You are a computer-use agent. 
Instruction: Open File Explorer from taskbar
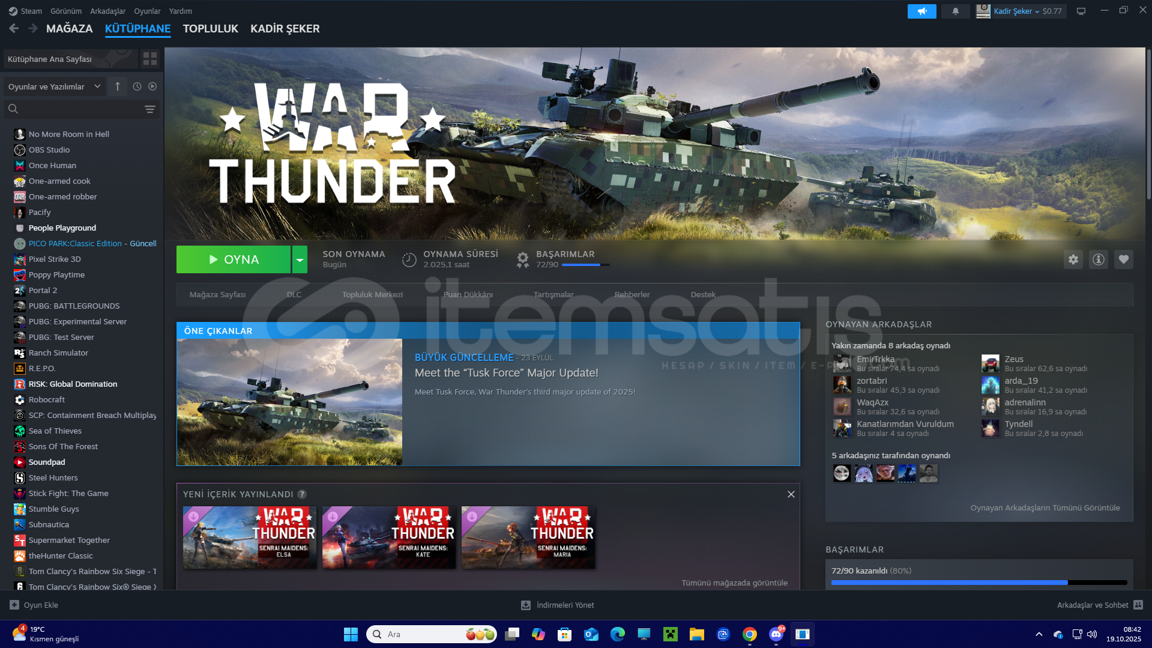696,634
